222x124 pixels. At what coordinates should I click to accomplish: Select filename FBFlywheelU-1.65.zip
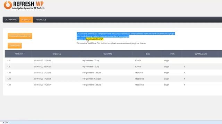click(x=92, y=85)
